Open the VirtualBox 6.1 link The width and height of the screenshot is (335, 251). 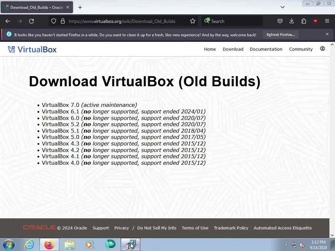pos(61,112)
